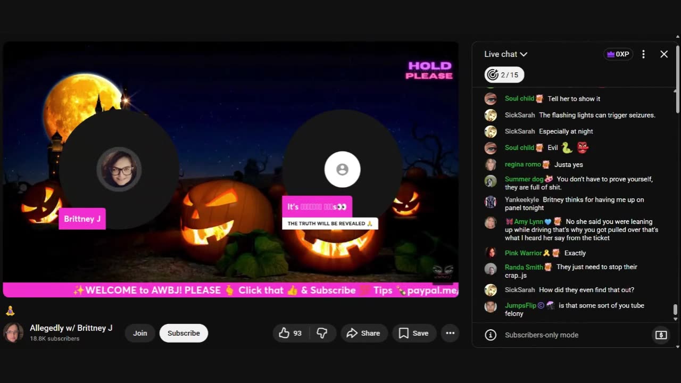Click Yankeekyle's avatar
Viewport: 681px width, 383px height.
tap(491, 202)
